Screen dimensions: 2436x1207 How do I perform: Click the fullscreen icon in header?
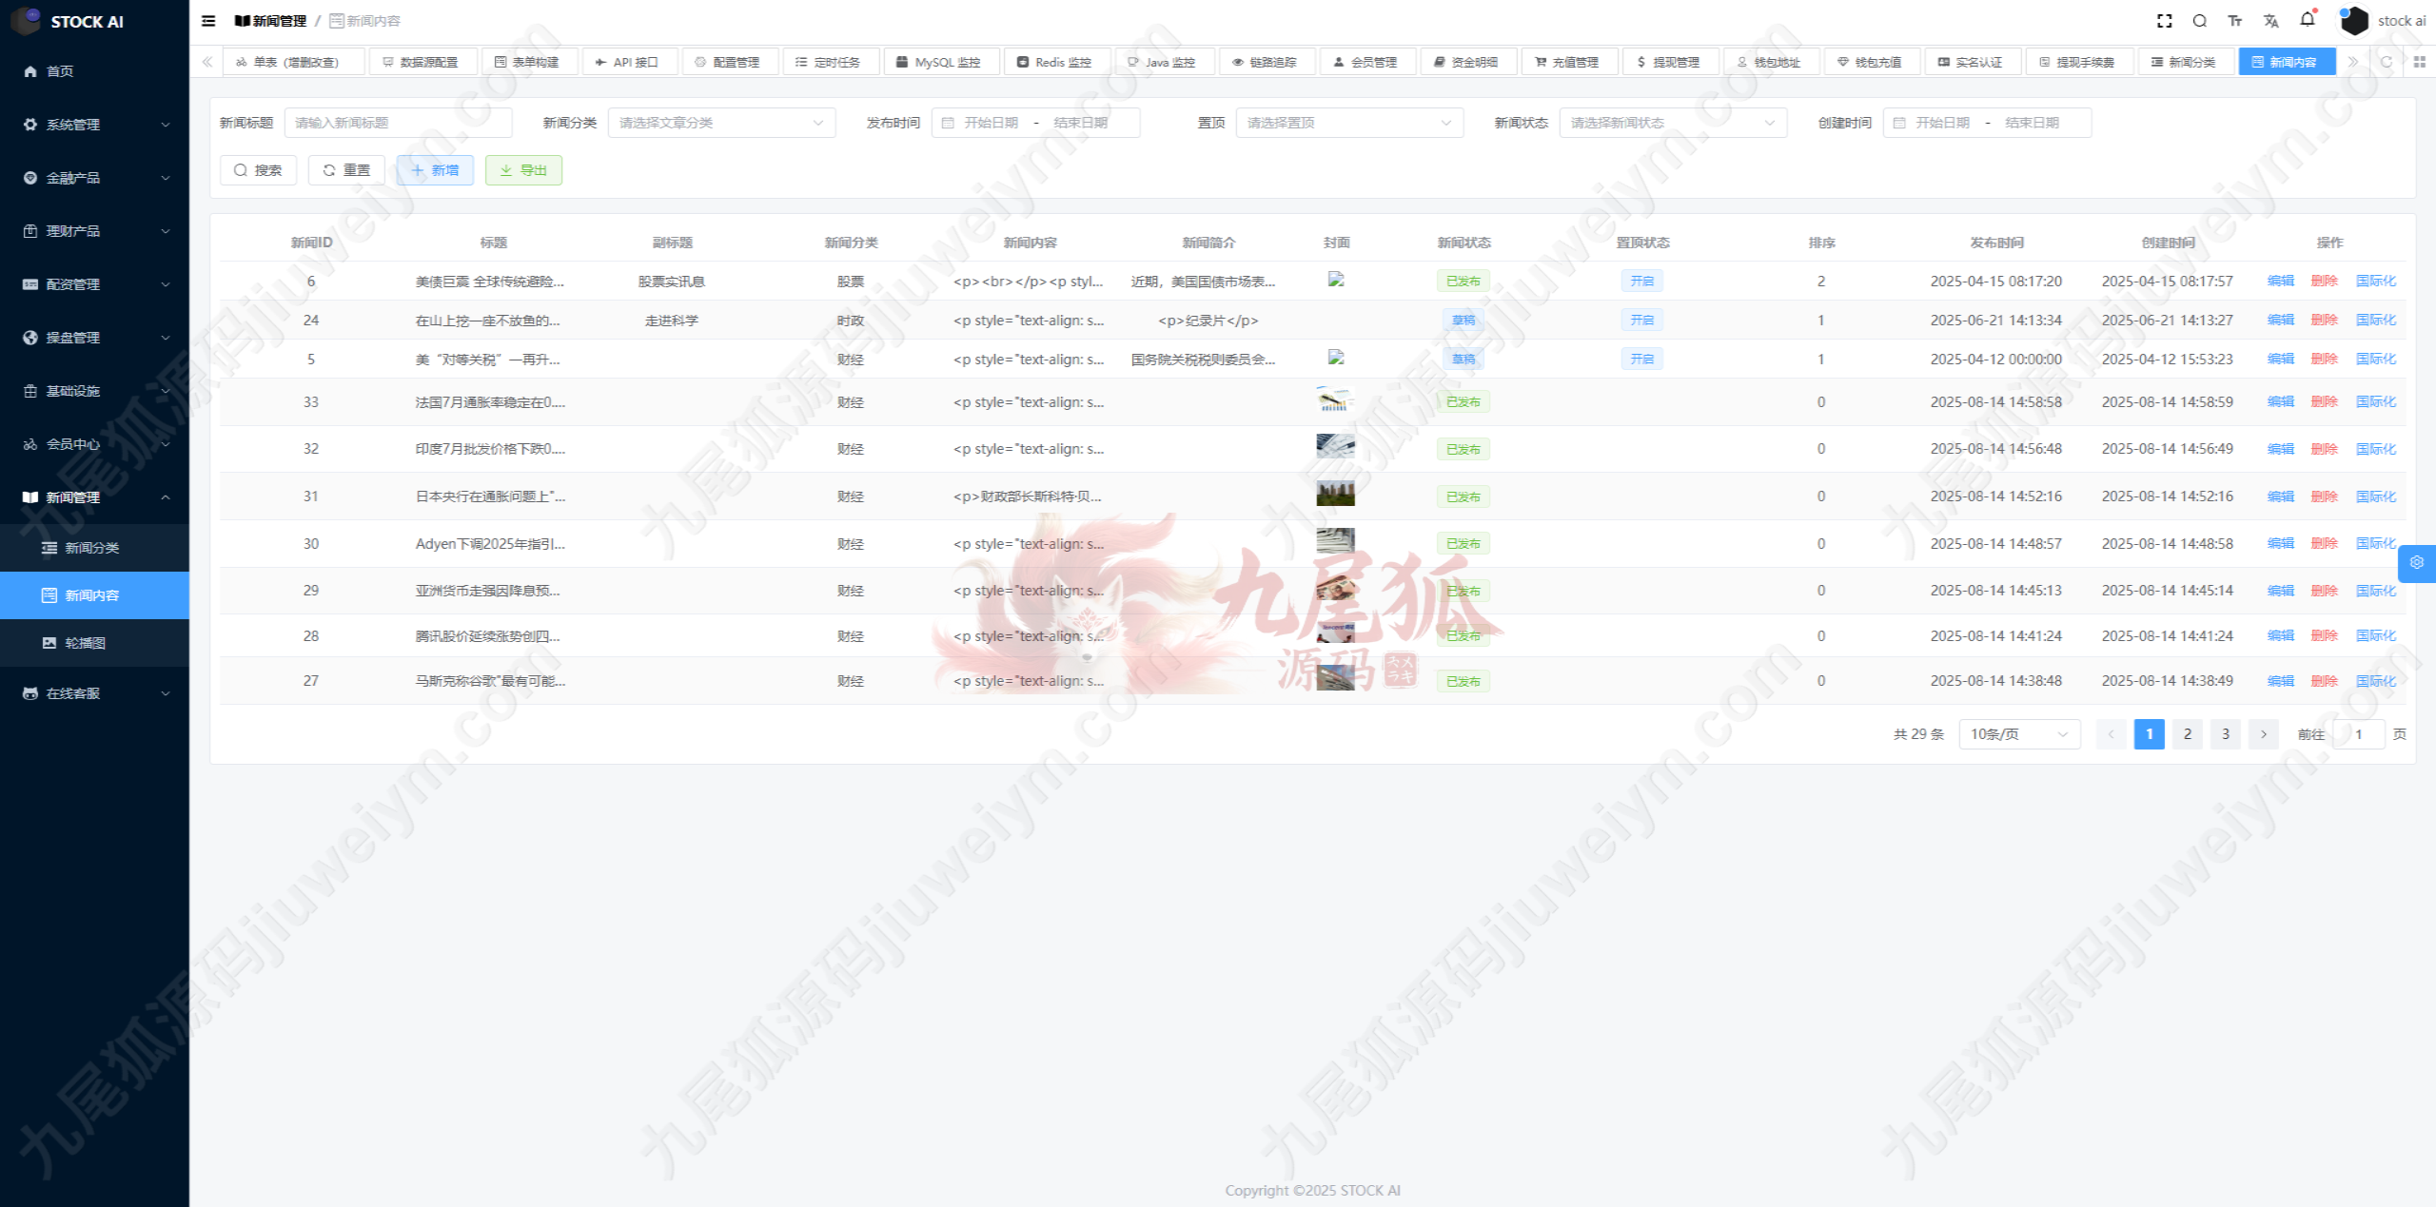[x=2164, y=21]
